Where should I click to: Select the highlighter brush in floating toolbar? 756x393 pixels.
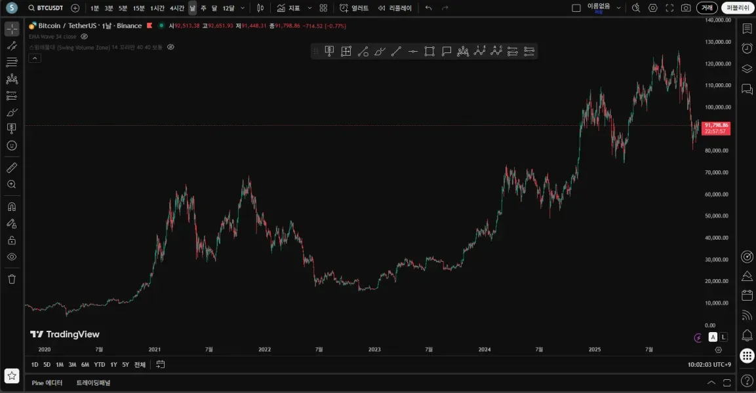click(380, 51)
